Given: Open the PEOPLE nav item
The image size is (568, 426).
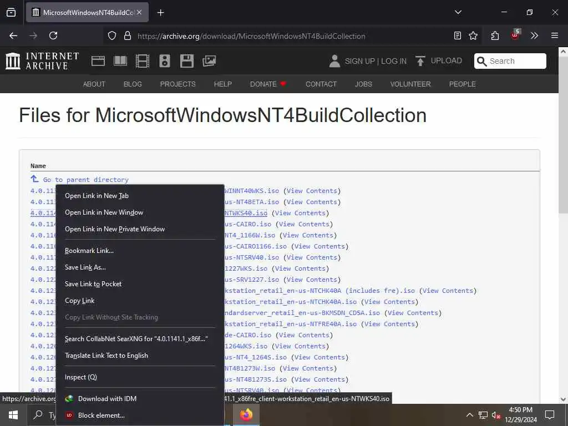Looking at the screenshot, I should pyautogui.click(x=462, y=84).
